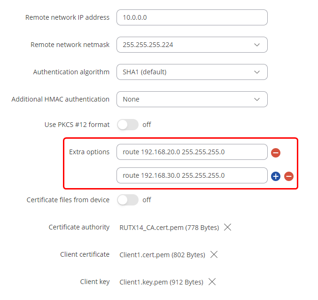Image resolution: width=318 pixels, height=300 pixels.
Task: Remove the RUTX14_CA.cert.pem certificate authority file
Action: coord(228,227)
